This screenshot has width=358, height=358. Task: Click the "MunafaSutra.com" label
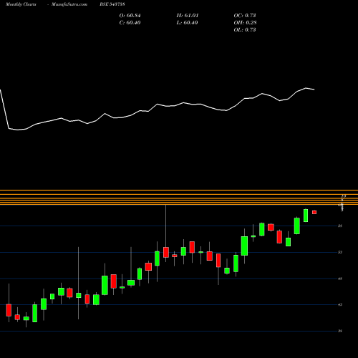tap(69, 4)
